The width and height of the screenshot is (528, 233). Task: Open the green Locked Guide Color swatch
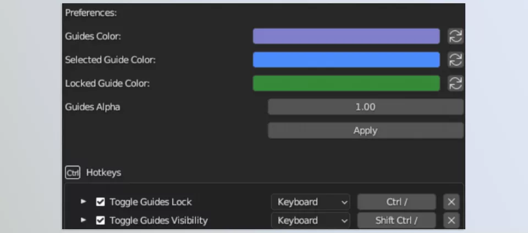coord(346,83)
